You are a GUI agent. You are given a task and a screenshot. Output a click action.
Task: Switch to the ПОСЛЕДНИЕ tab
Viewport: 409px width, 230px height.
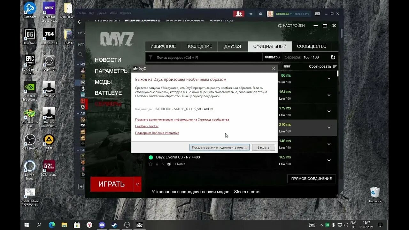tap(199, 46)
